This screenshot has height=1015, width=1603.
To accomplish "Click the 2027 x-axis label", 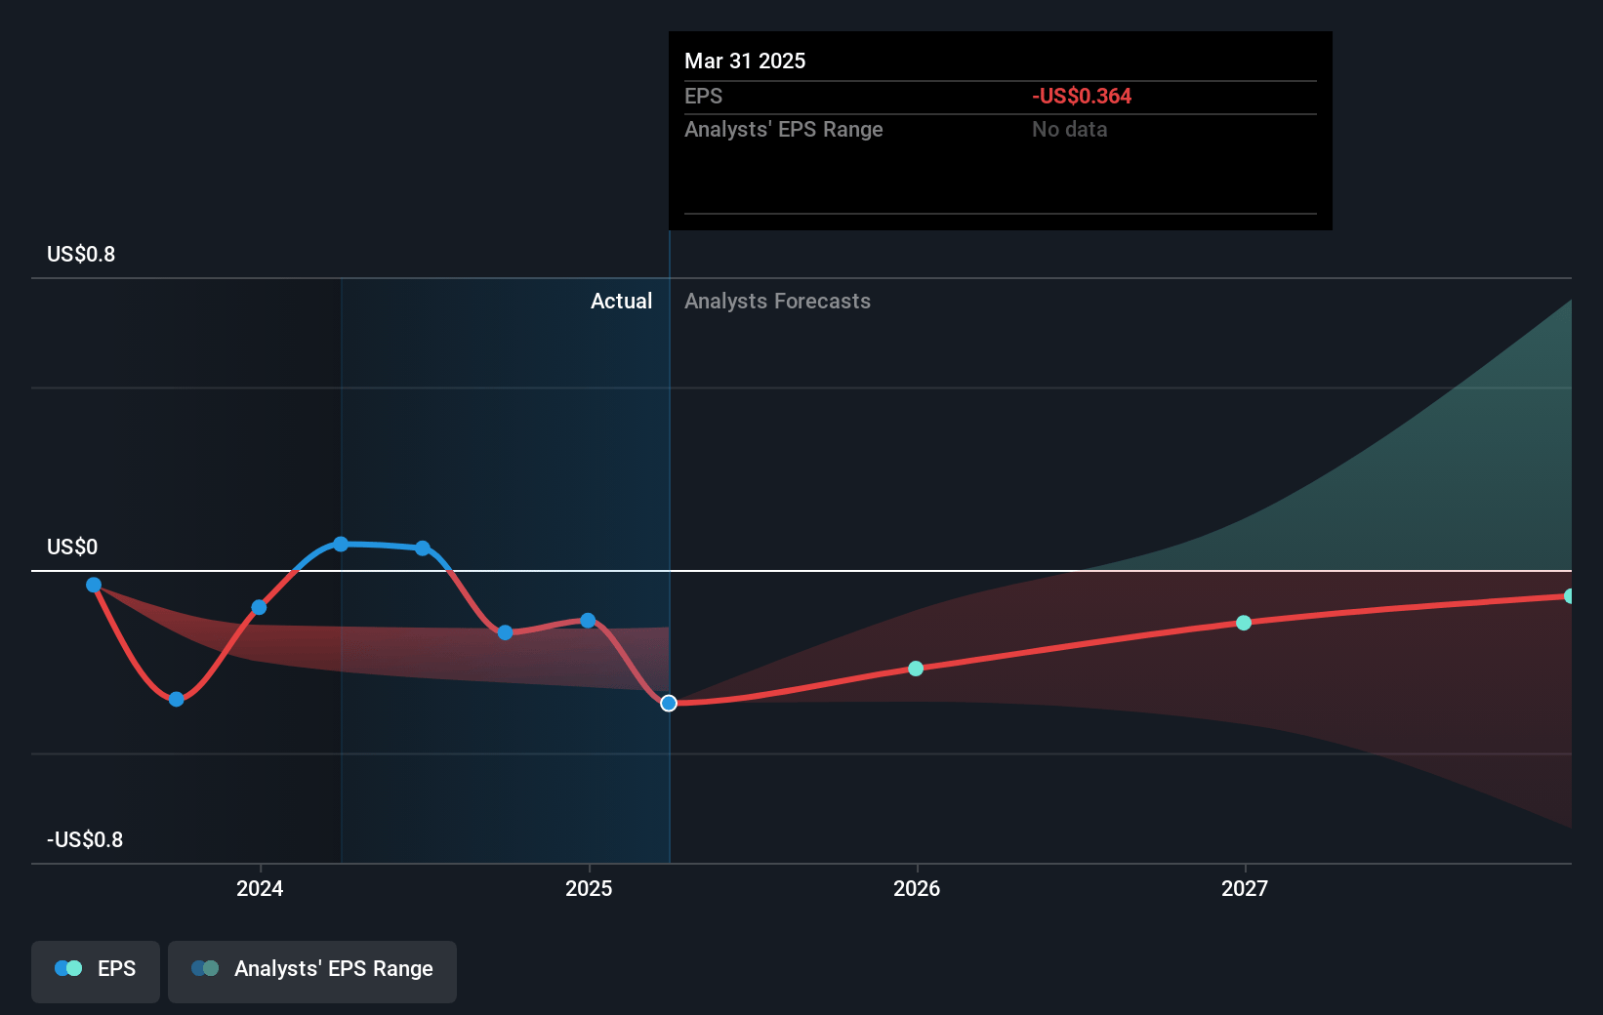I will click(x=1245, y=888).
